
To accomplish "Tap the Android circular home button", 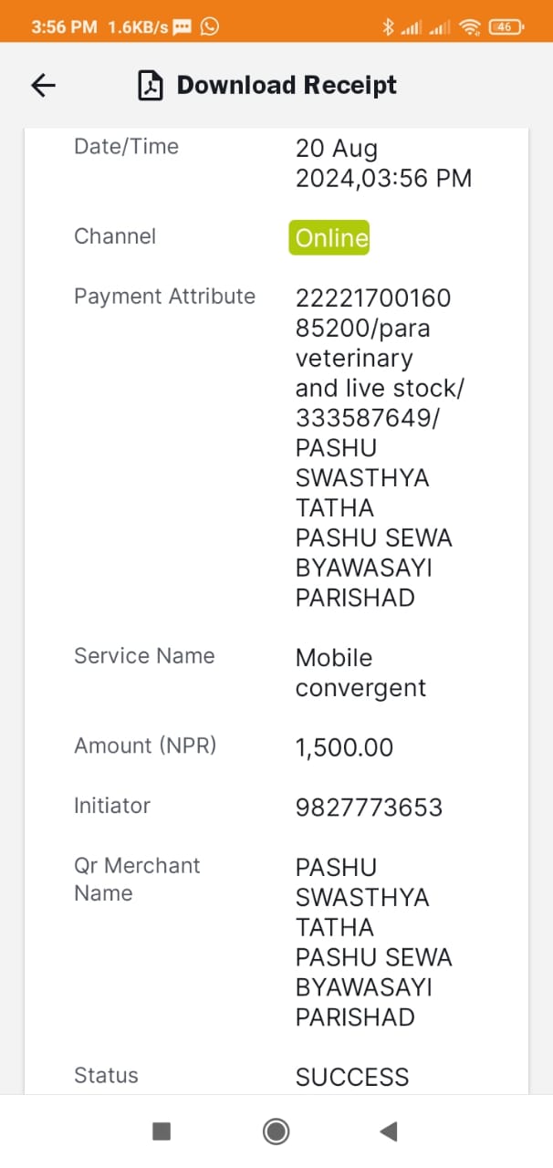I will [x=276, y=1131].
